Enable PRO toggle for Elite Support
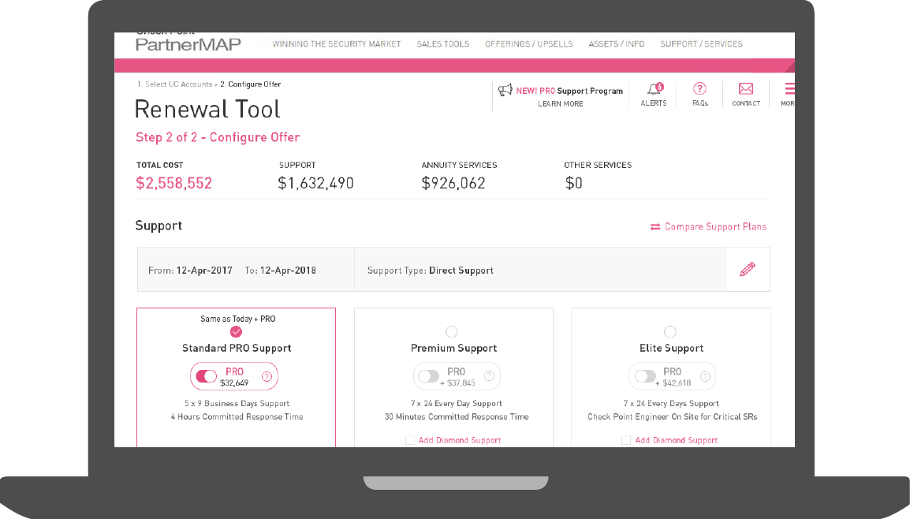Image resolution: width=910 pixels, height=519 pixels. (645, 376)
